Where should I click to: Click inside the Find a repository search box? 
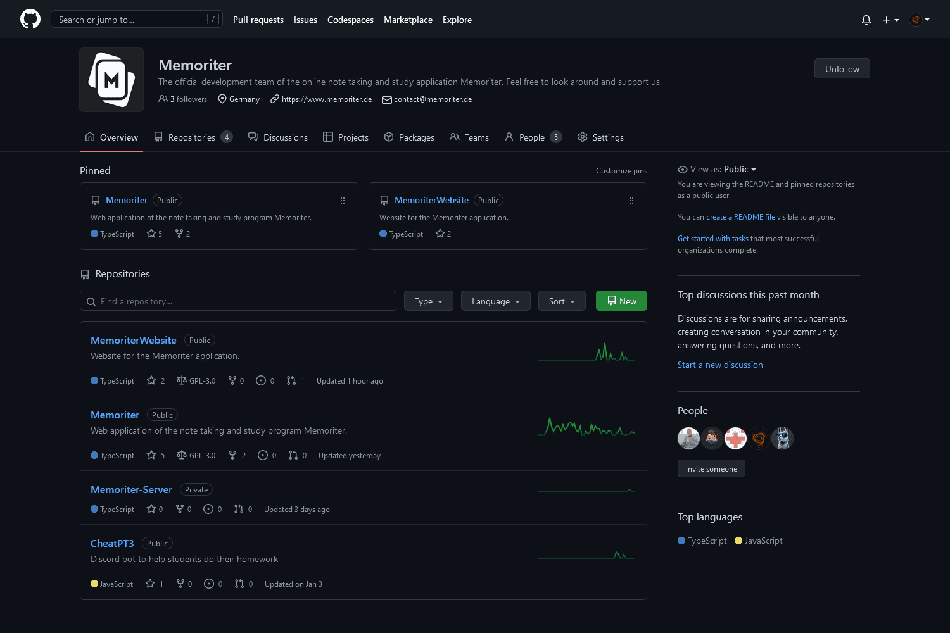pyautogui.click(x=237, y=301)
